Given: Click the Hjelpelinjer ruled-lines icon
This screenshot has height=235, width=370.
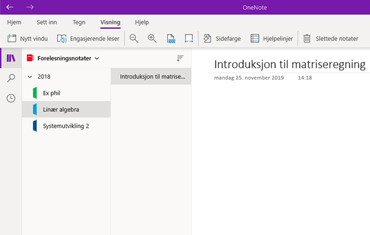Looking at the screenshot, I should point(255,38).
